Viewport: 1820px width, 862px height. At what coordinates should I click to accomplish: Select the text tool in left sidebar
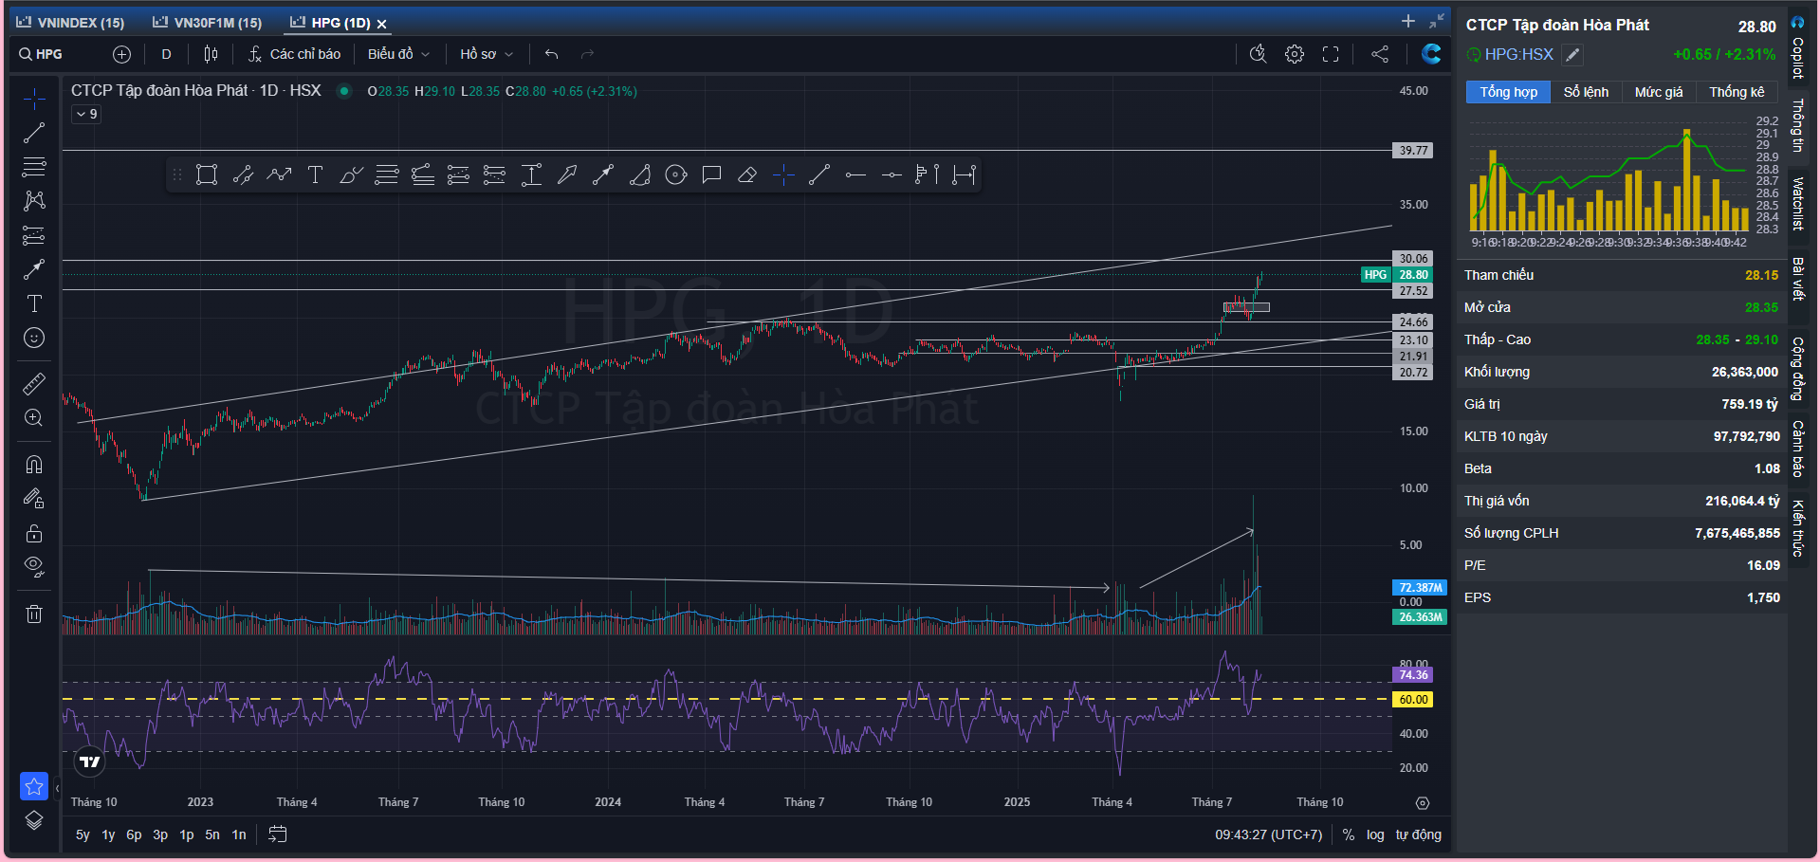pyautogui.click(x=34, y=303)
